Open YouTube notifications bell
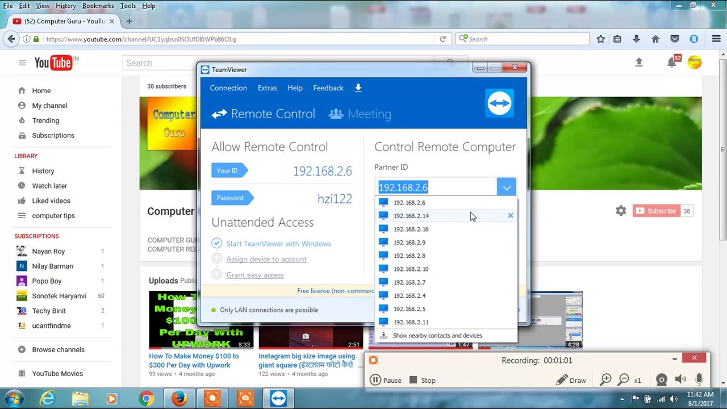The image size is (727, 409). (x=672, y=62)
